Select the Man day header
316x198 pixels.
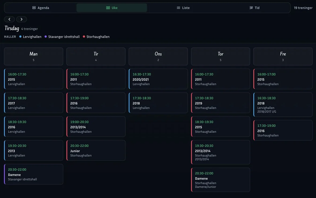tap(33, 56)
